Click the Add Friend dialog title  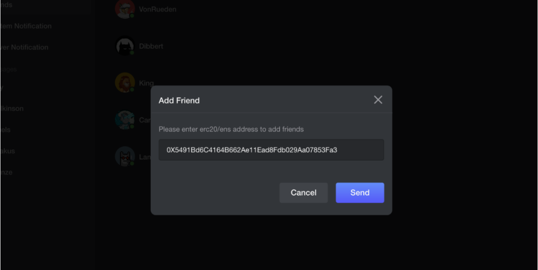[x=179, y=101]
